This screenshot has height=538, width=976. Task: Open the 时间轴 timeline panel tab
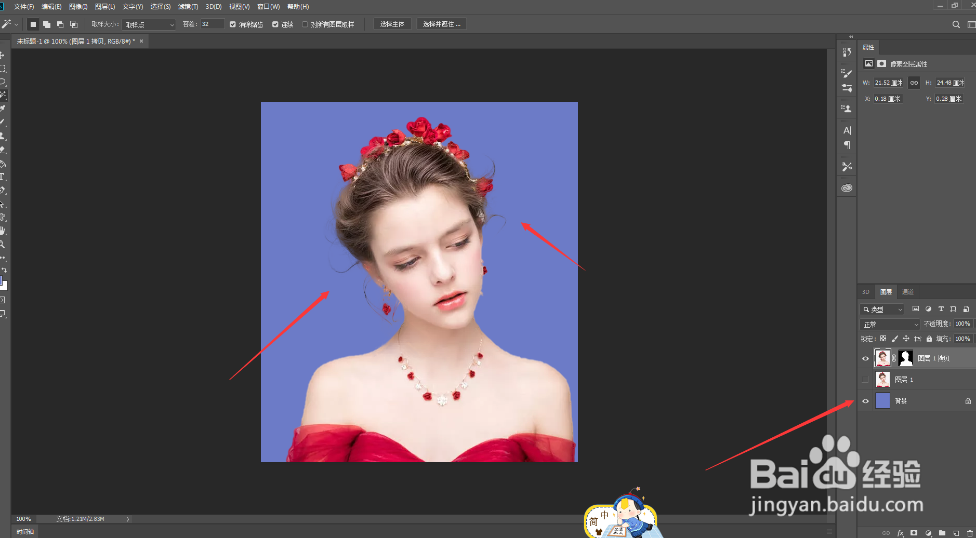[25, 532]
